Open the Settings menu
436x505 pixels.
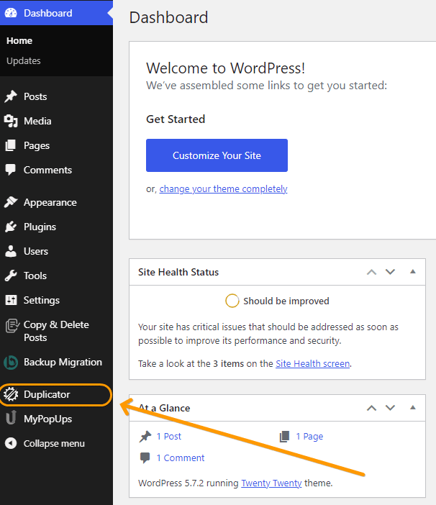point(41,300)
